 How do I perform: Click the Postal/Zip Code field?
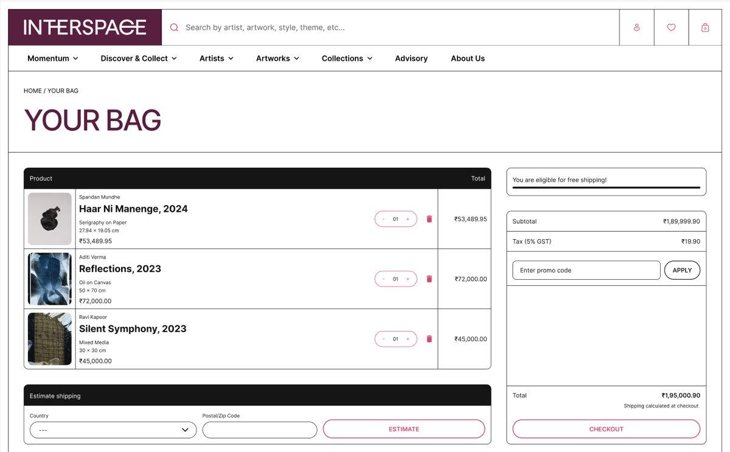[260, 430]
